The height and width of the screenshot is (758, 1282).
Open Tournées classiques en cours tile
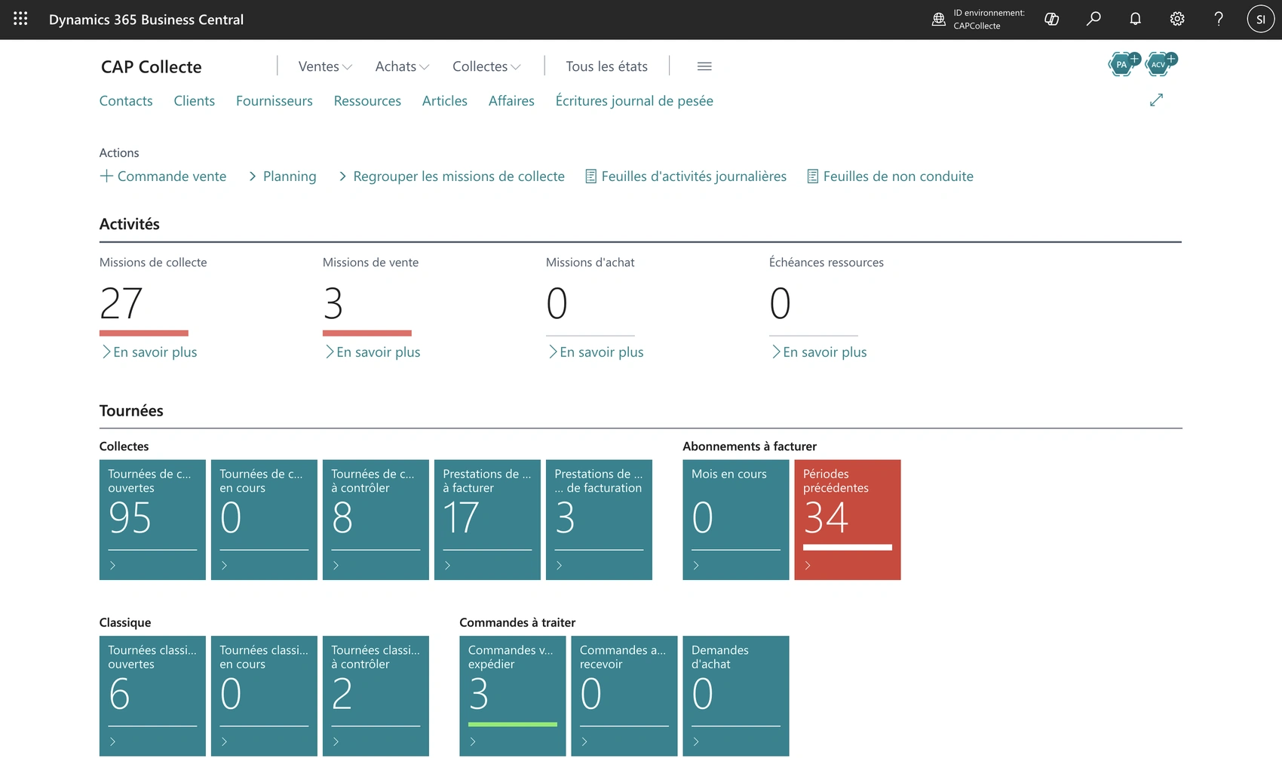(x=264, y=696)
